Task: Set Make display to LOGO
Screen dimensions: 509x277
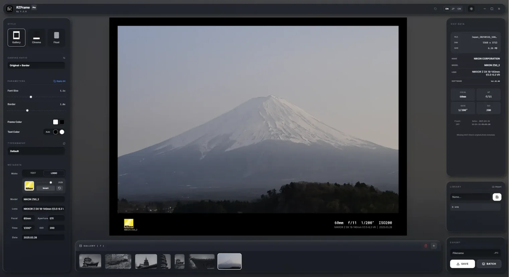Action: (54, 173)
